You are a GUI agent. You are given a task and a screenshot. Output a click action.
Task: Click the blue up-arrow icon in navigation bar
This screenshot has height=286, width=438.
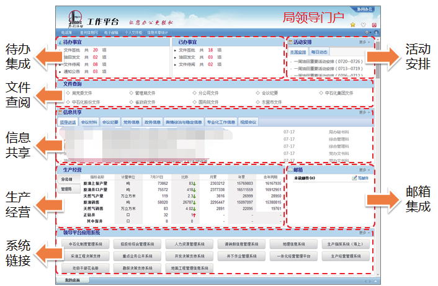point(376,32)
